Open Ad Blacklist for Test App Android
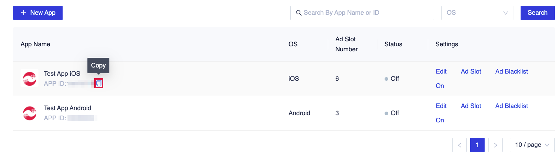This screenshot has height=164, width=558. pyautogui.click(x=511, y=106)
